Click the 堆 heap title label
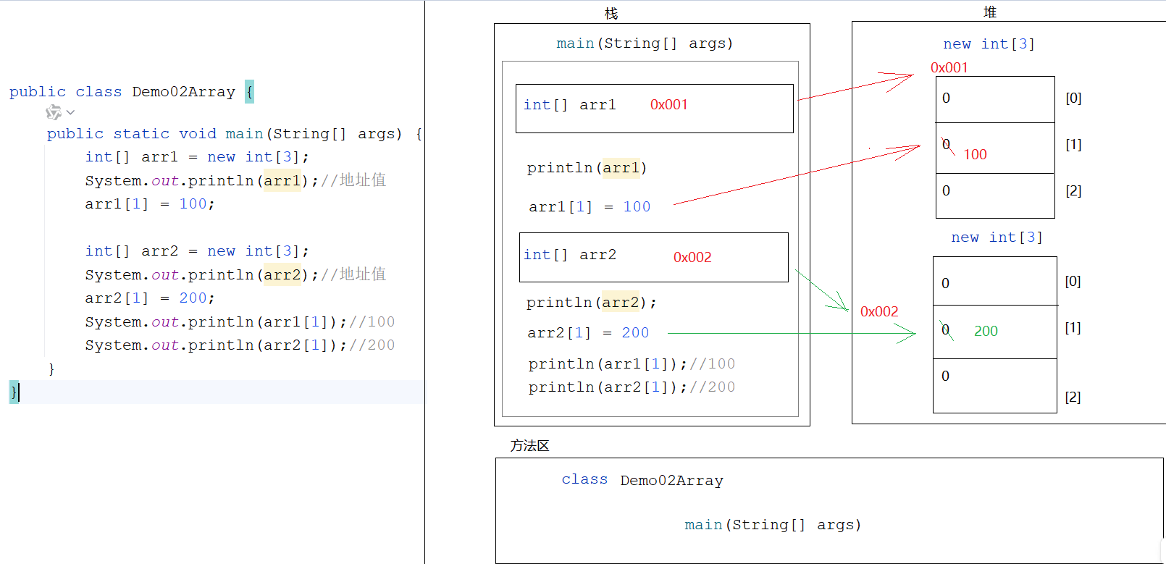The height and width of the screenshot is (564, 1166). pyautogui.click(x=989, y=12)
